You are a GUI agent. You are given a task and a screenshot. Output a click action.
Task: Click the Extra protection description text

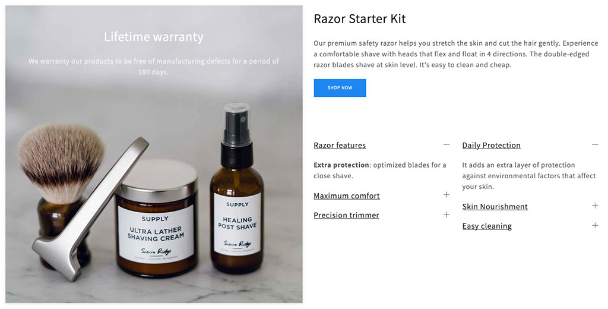[379, 171]
